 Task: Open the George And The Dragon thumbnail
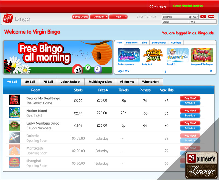[x=202, y=55]
